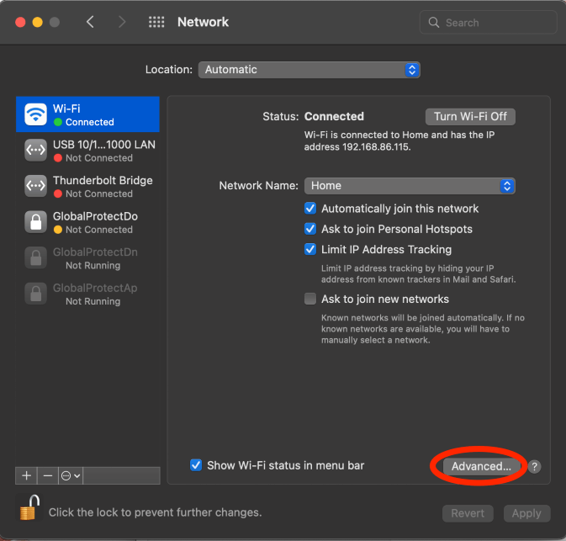Select the Thunderbolt Bridge service icon

coord(35,186)
